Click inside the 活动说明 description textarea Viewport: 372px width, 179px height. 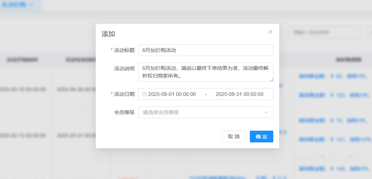tap(205, 72)
